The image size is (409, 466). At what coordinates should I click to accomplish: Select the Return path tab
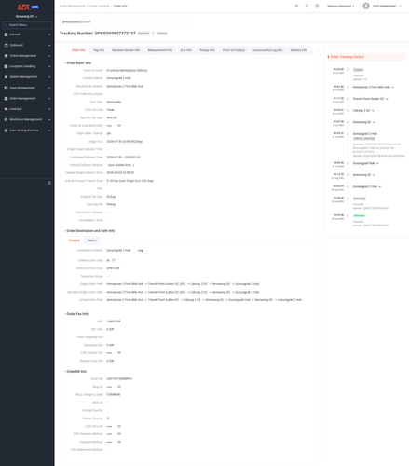[x=92, y=240]
